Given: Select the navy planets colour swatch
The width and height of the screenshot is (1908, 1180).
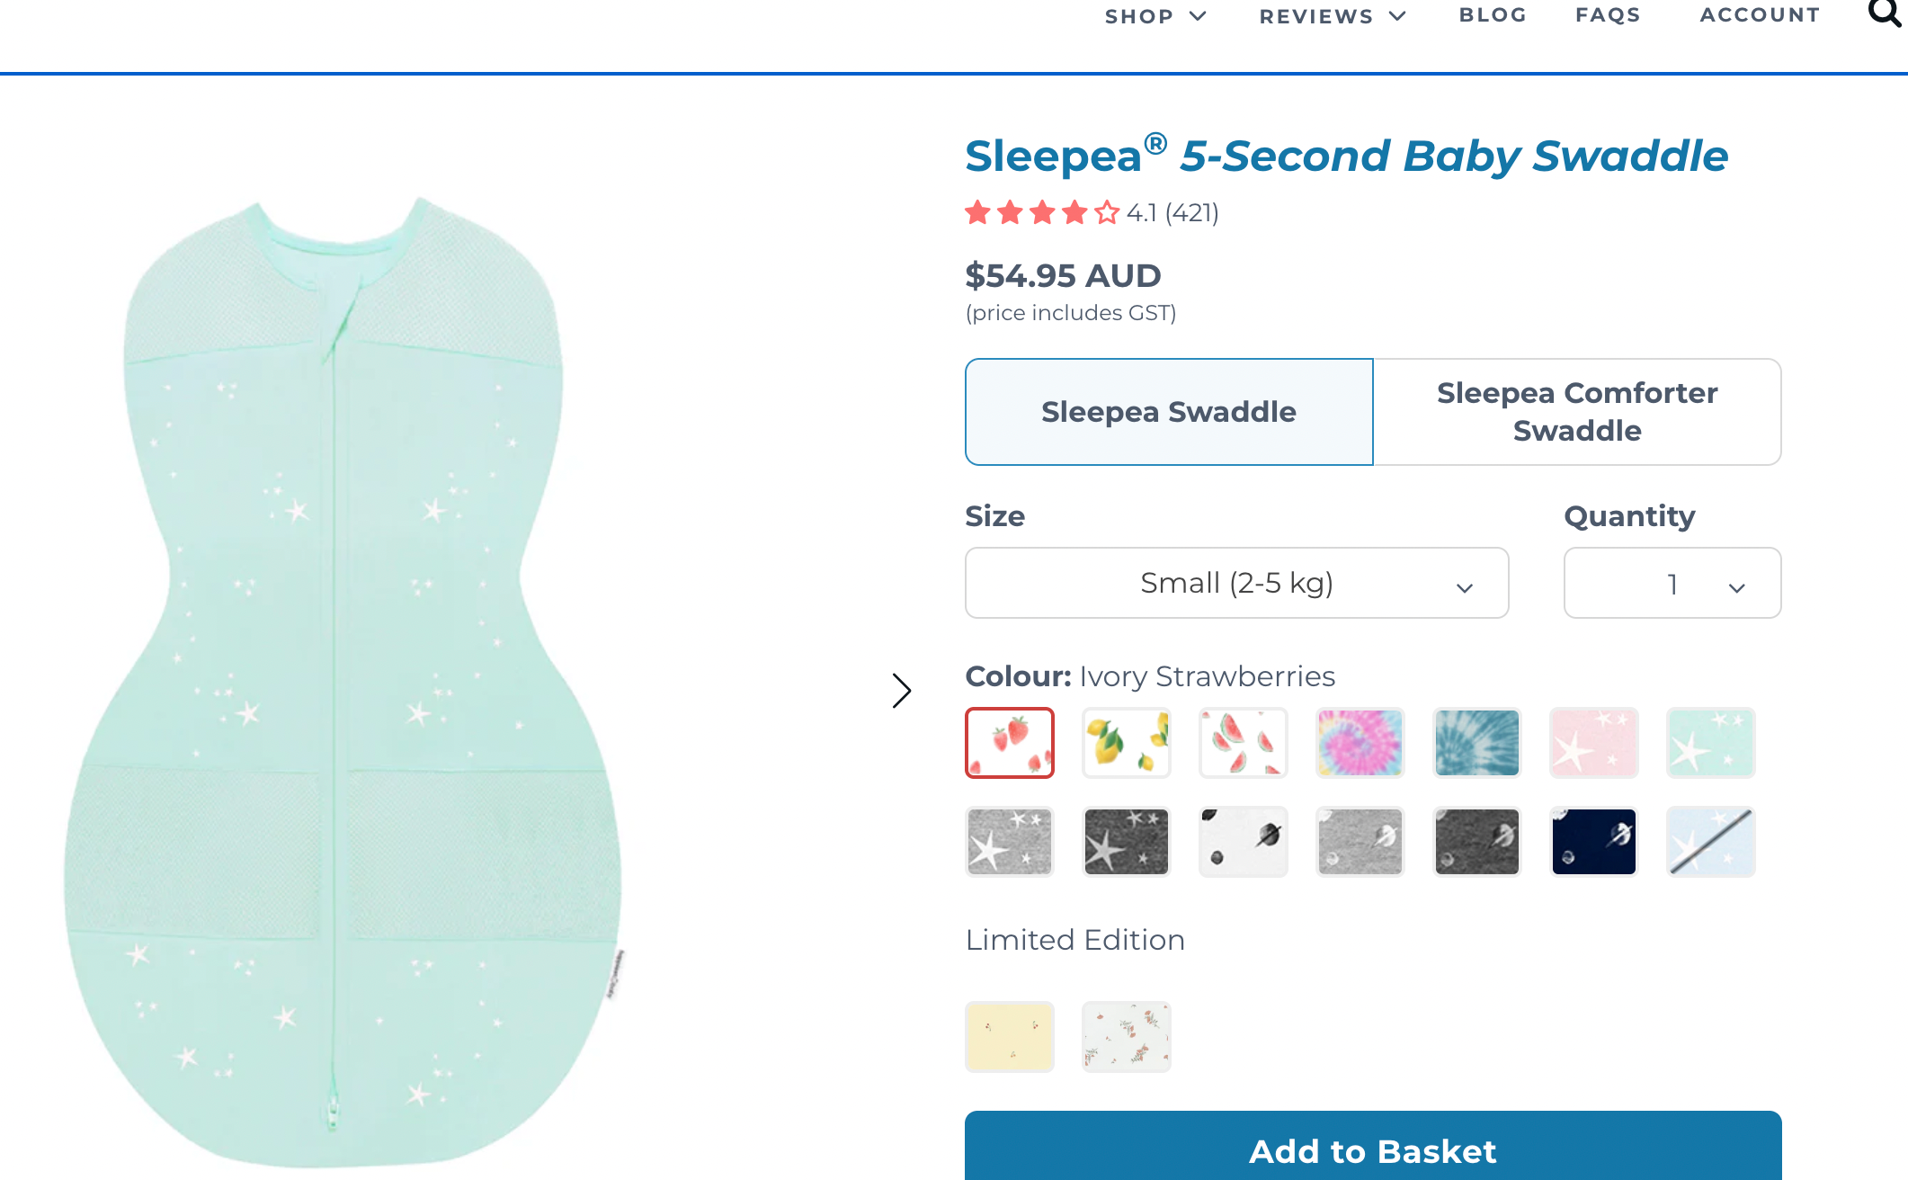Looking at the screenshot, I should click(1593, 842).
